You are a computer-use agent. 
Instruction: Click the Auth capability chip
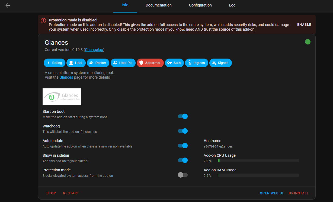[x=174, y=63]
